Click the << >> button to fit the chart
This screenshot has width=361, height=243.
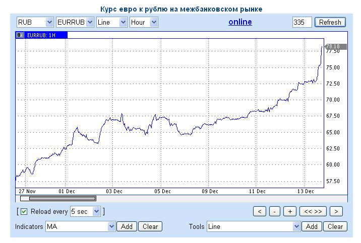[x=313, y=211]
